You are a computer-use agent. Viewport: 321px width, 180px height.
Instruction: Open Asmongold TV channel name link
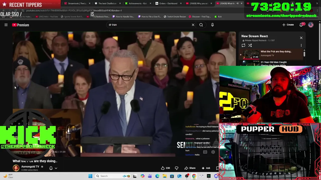tap(30, 166)
